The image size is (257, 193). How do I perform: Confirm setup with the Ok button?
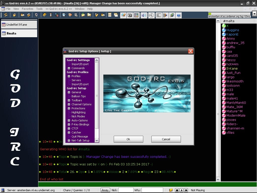tap(128, 139)
